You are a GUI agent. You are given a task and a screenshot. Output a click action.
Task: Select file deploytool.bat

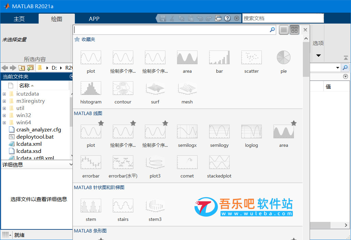click(x=35, y=137)
